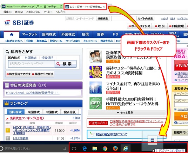Open the address bar search dropdown arrow
188x156 pixels.
pos(41,6)
